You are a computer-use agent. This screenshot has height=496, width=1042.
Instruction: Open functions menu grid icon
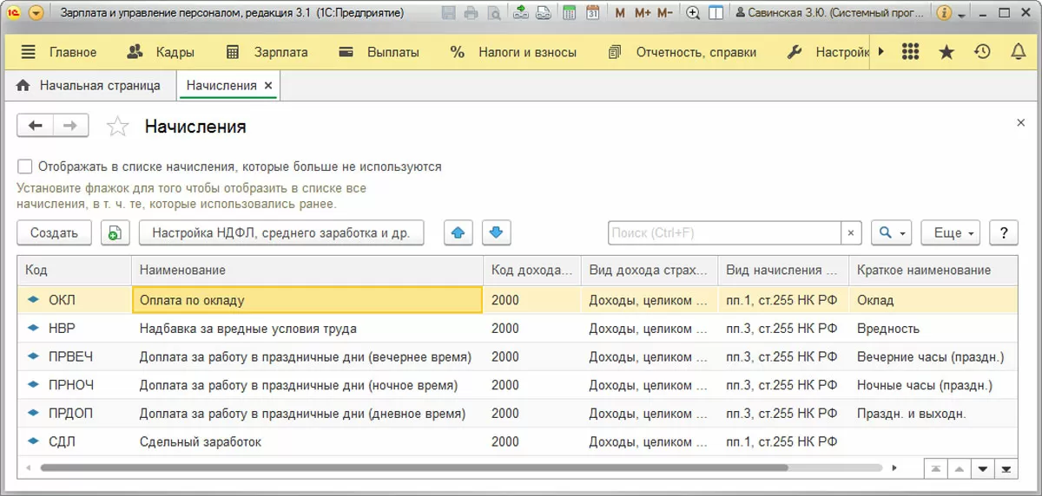click(910, 52)
